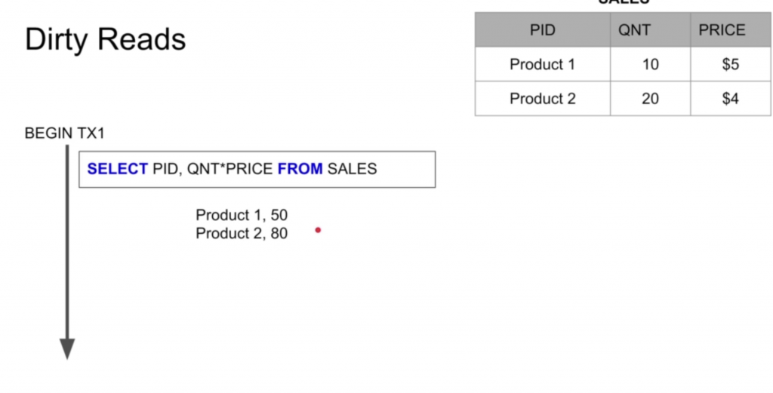
Task: Select the Product 1 table cell
Action: pos(543,64)
